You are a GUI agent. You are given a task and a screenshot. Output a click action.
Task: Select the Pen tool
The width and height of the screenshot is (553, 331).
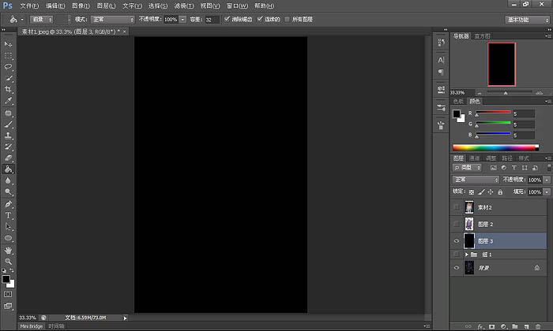click(x=8, y=204)
